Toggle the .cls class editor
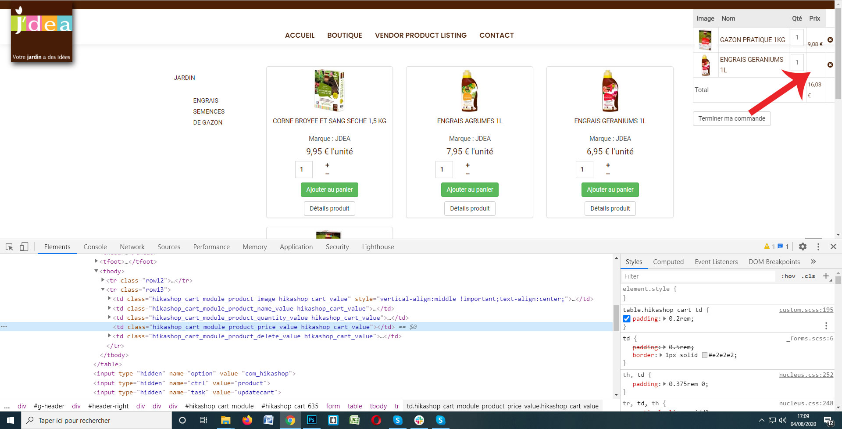Viewport: 842px width, 429px height. (x=808, y=276)
